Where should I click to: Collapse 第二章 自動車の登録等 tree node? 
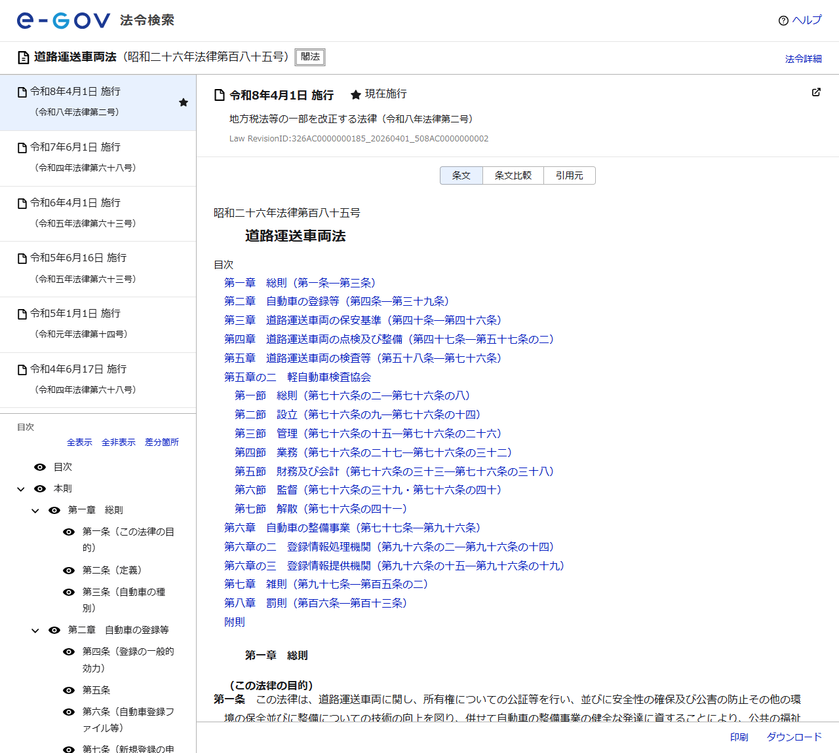click(35, 631)
